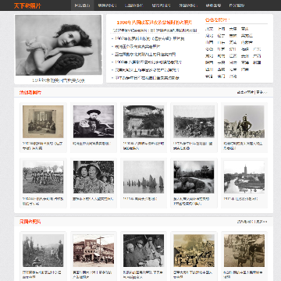This screenshot has height=281, width=281.
Task: Click the 民国老照片 section heading
Action: [x=30, y=222]
